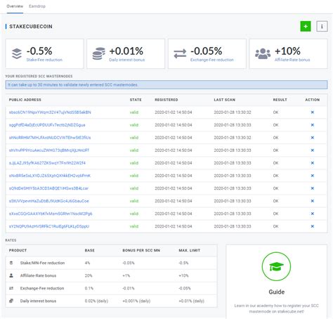Click the Stake/MN-Fee reduction row icon
Screen dimensions: 333x319
(x=11, y=263)
